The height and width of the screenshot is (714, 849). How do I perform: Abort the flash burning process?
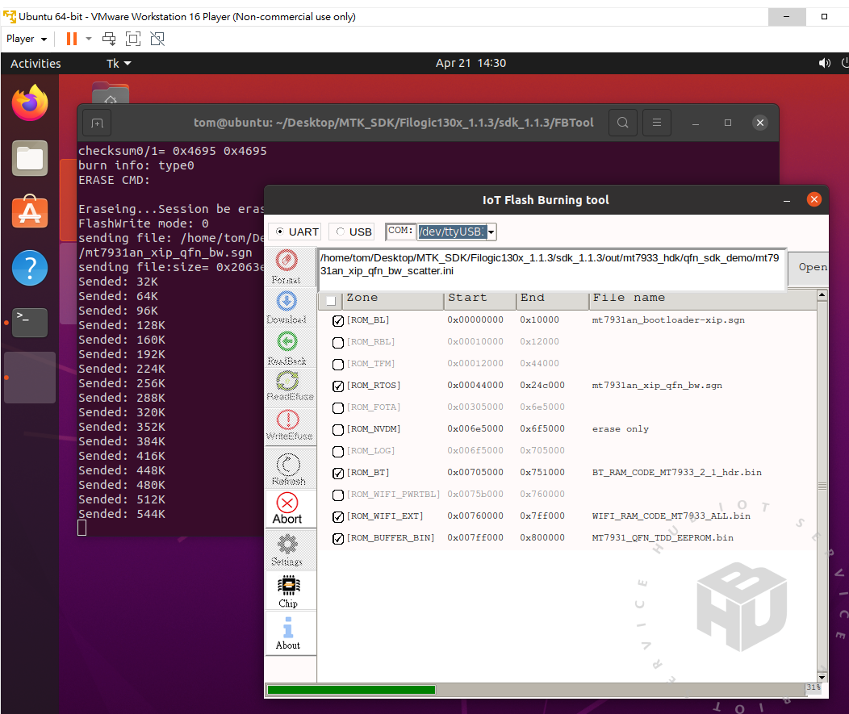tap(287, 509)
